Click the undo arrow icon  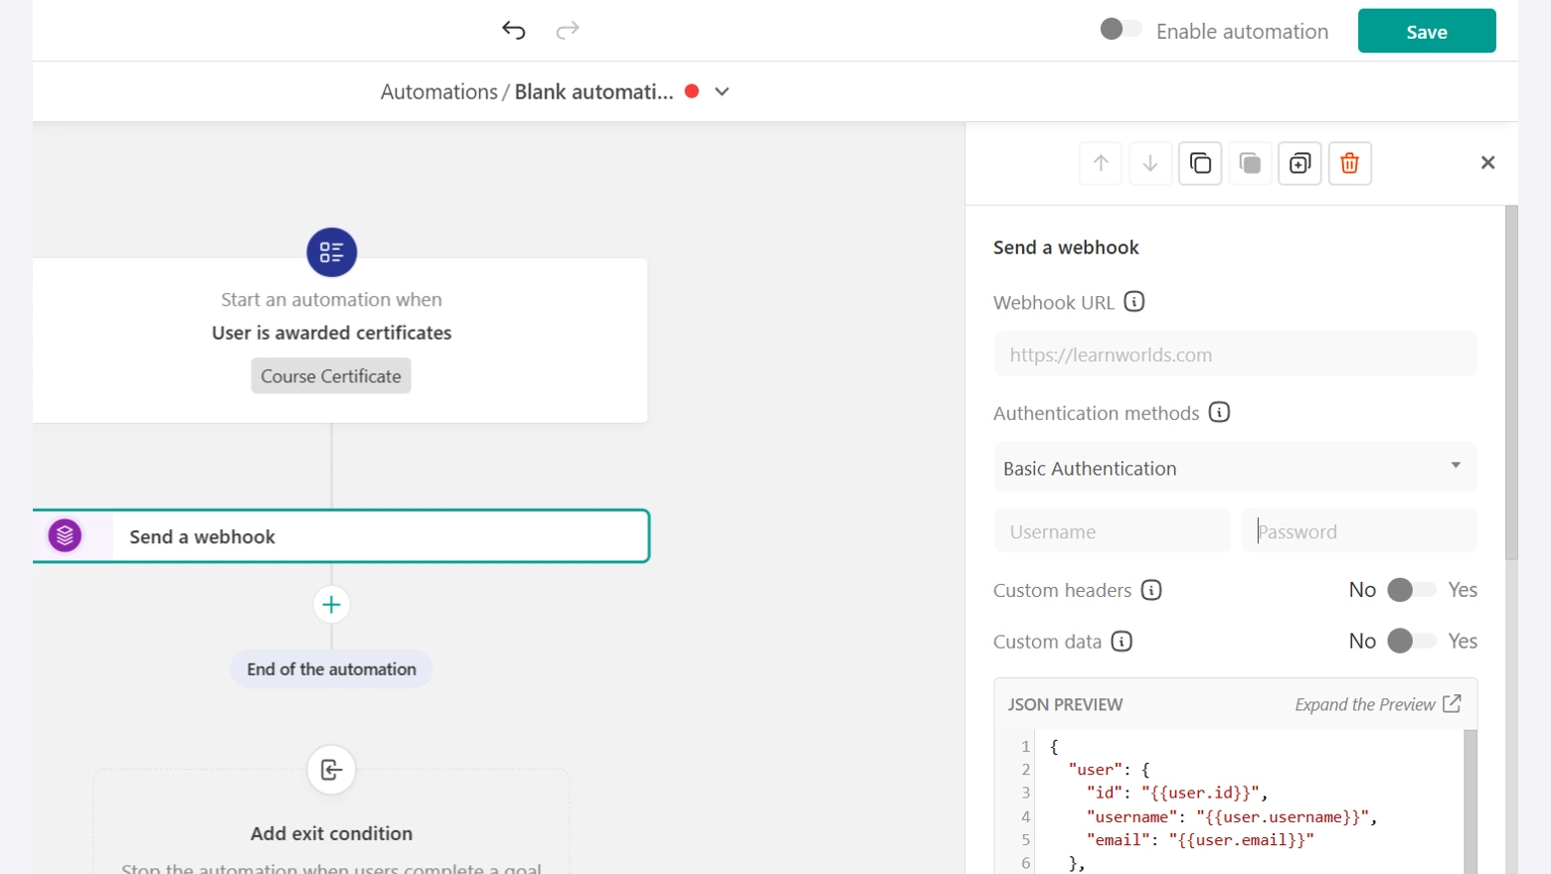point(513,30)
